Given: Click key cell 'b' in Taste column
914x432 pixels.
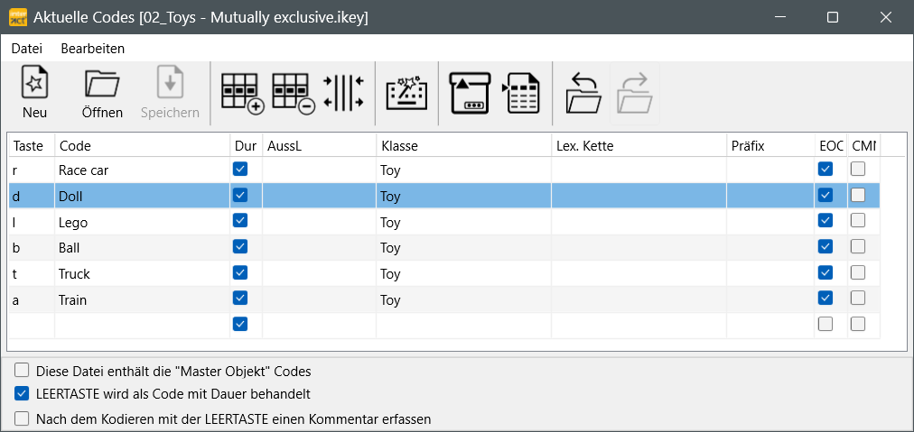Looking at the screenshot, I should click(x=32, y=248).
